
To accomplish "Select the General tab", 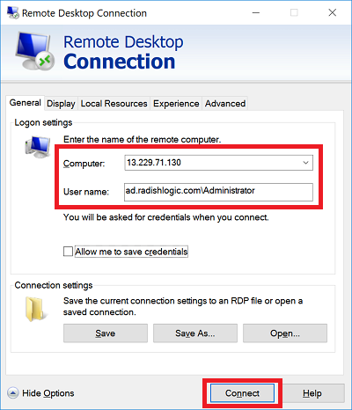I will [x=26, y=103].
